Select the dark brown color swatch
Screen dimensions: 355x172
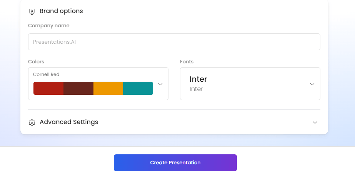[x=78, y=88]
